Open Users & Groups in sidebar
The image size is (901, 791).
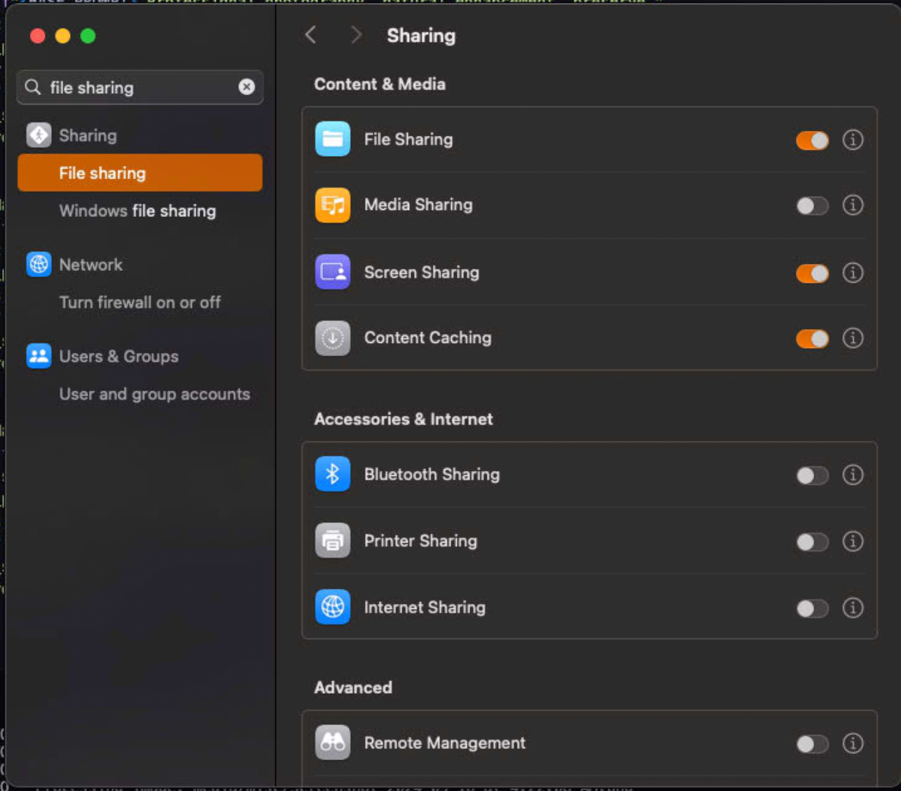point(118,356)
